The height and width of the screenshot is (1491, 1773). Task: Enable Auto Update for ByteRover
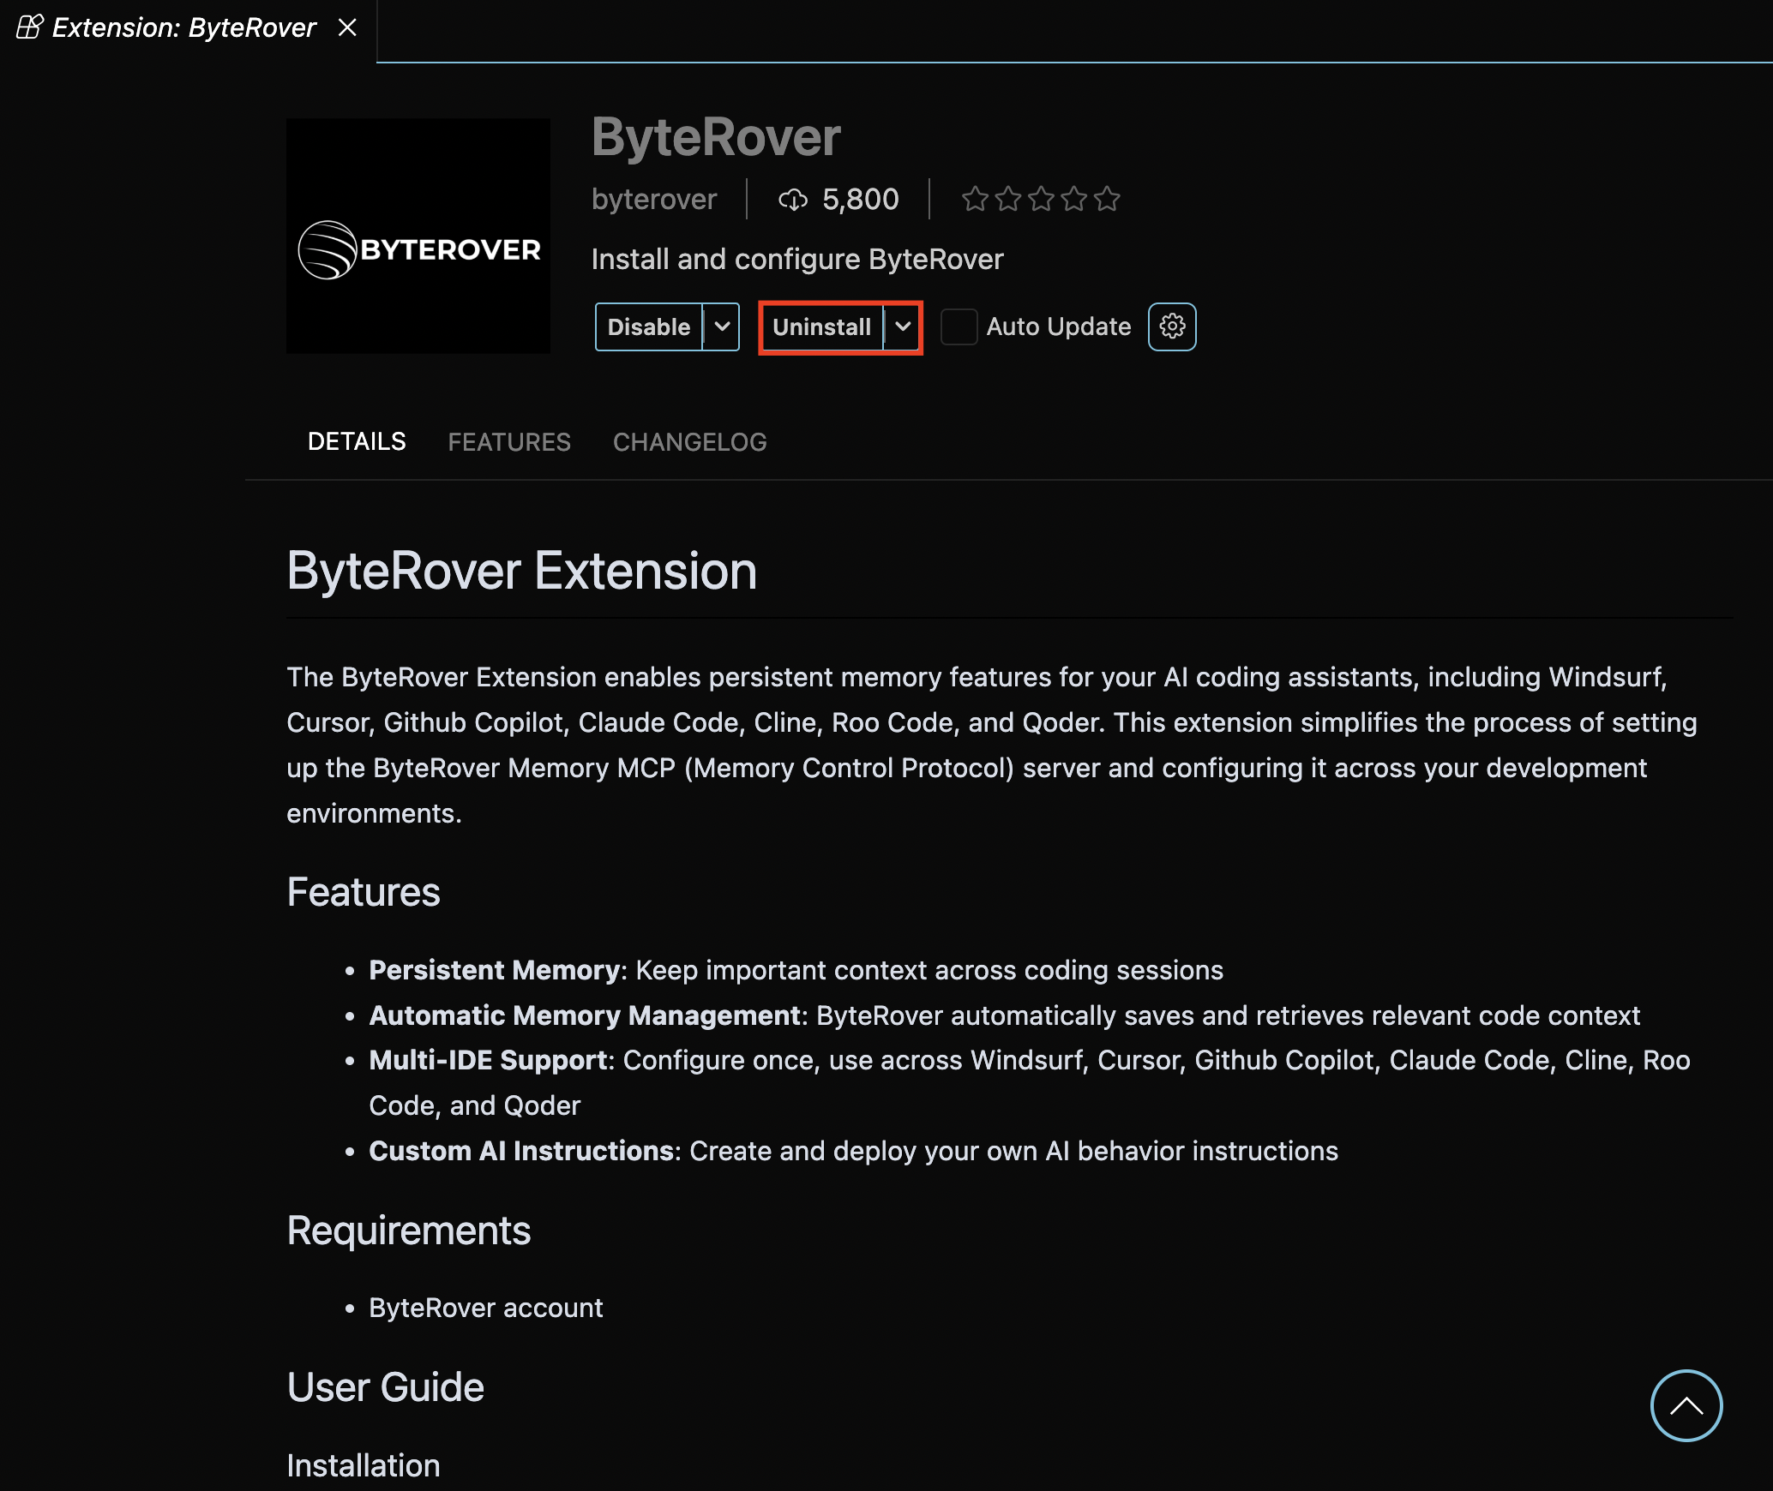click(x=959, y=326)
